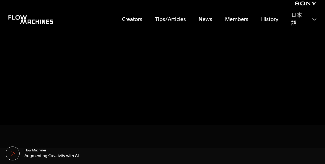The height and width of the screenshot is (164, 325).
Task: View the History page
Action: point(269,19)
